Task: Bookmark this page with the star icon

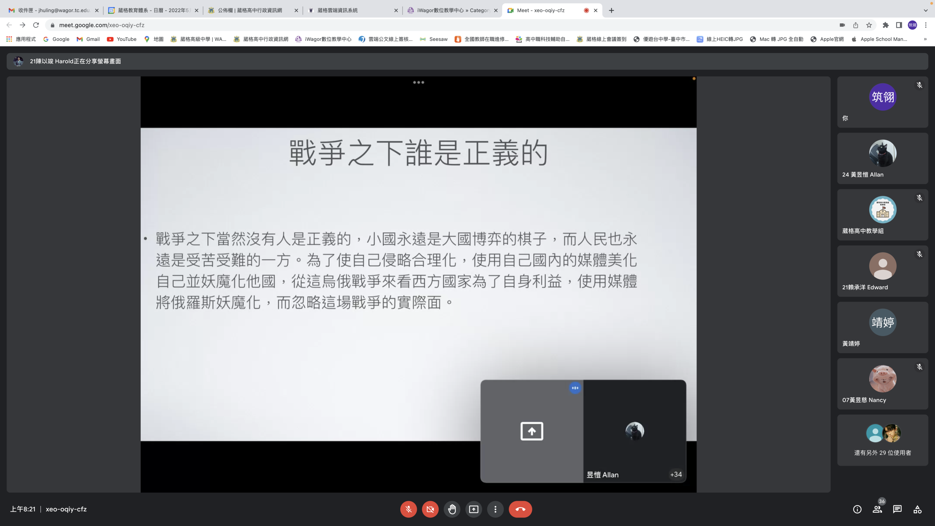Action: click(x=869, y=25)
